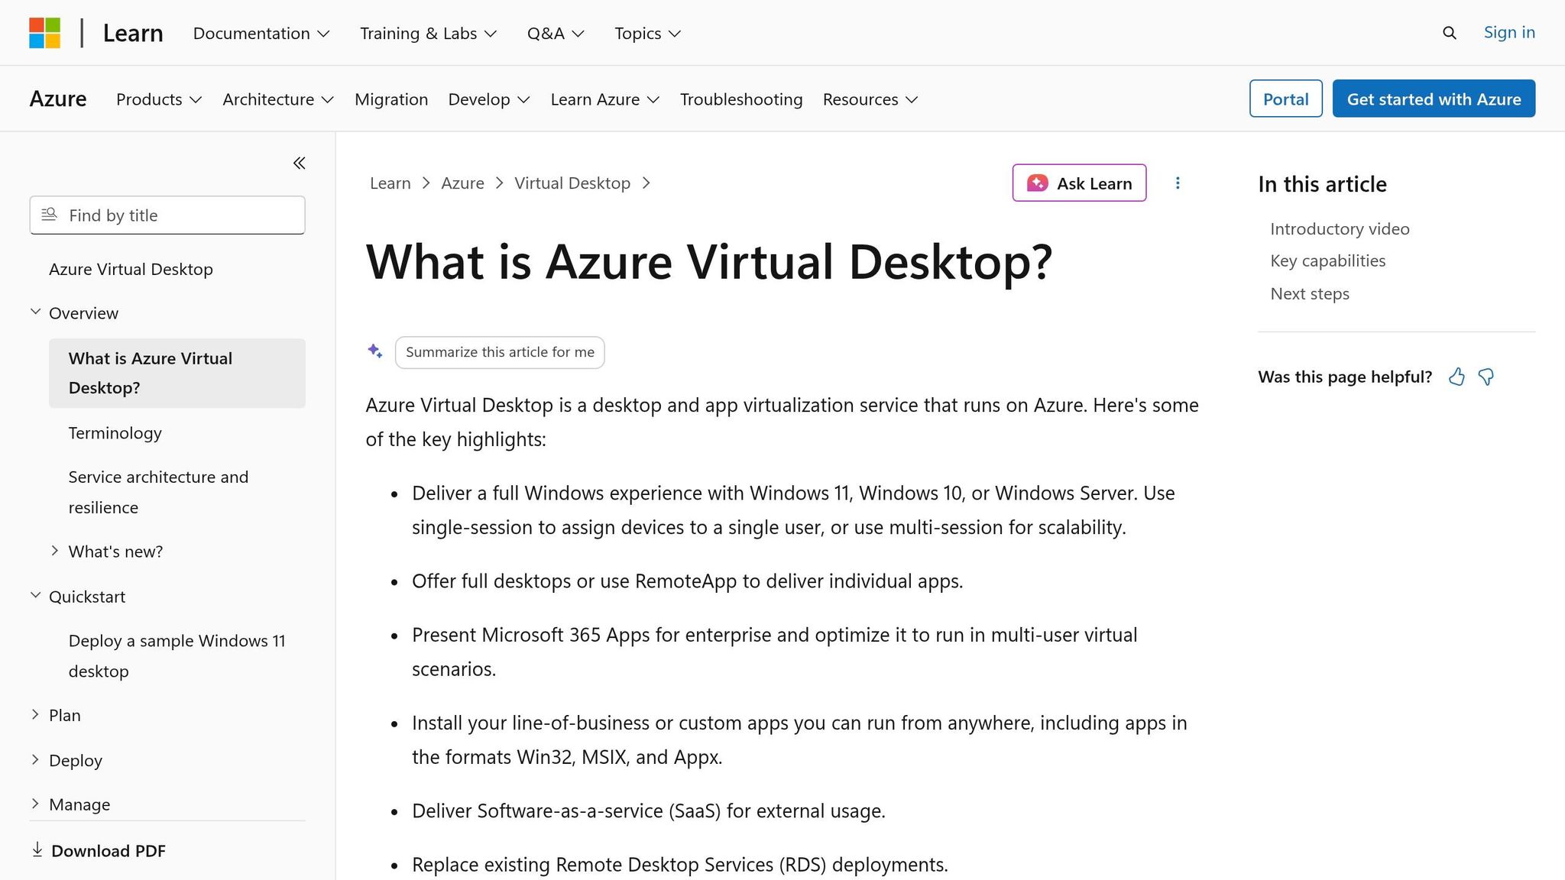Expand the Plan section

tap(35, 714)
